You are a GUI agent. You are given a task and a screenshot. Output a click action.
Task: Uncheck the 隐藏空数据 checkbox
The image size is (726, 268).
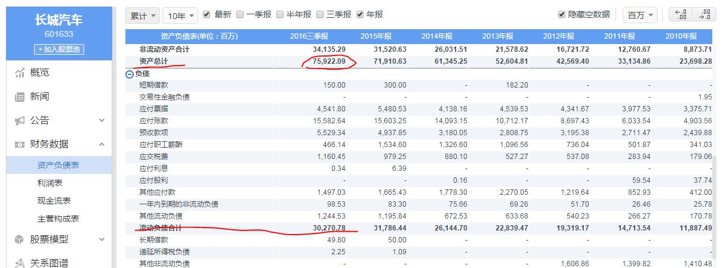click(561, 14)
